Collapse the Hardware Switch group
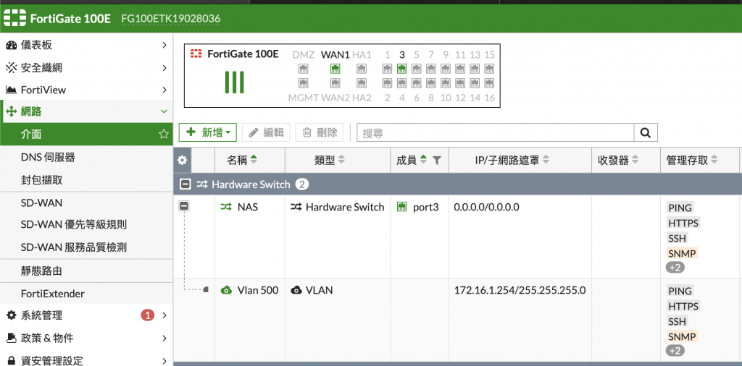 (x=185, y=184)
